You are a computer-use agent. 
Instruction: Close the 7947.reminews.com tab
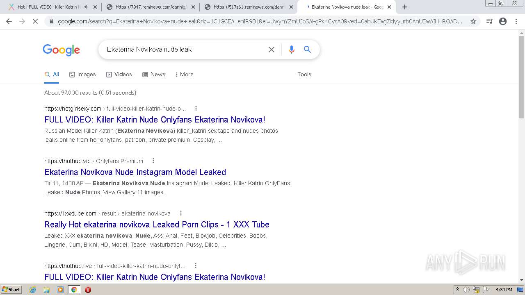193,7
